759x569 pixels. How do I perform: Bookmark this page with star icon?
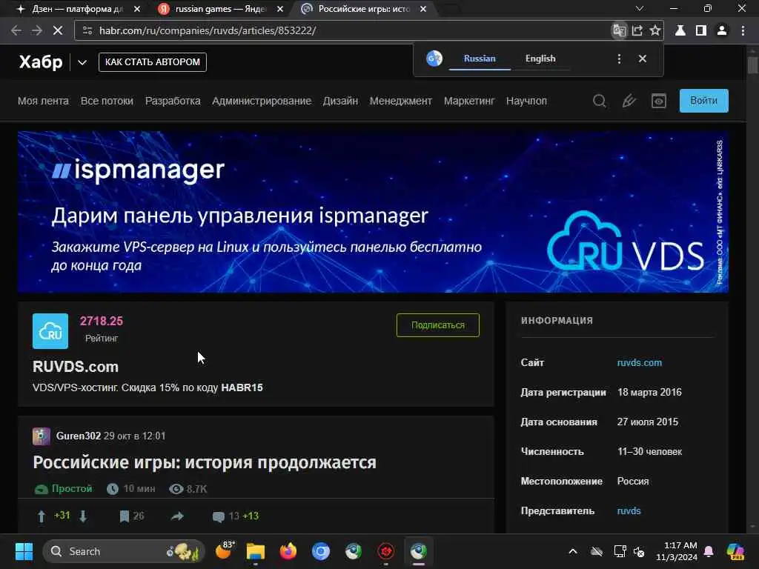655,30
